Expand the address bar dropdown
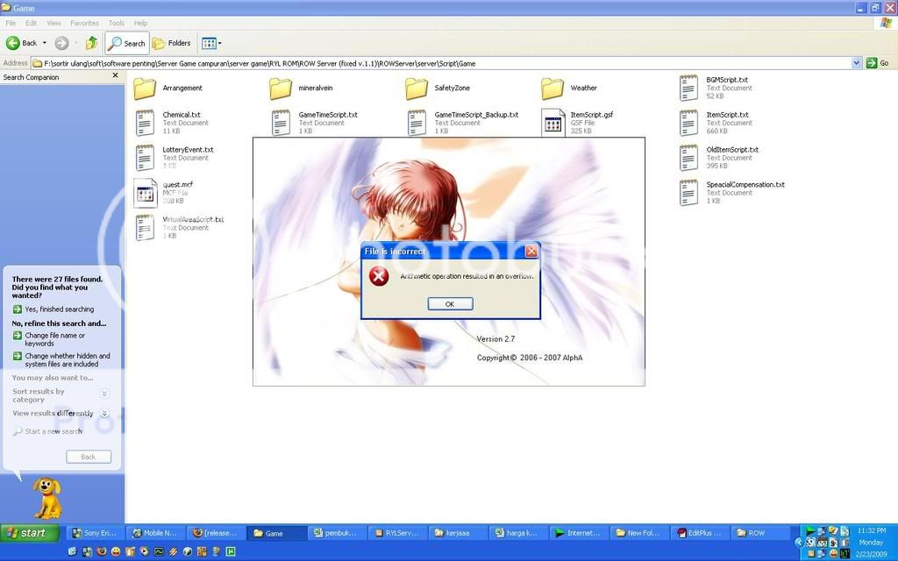898x561 pixels. point(857,63)
